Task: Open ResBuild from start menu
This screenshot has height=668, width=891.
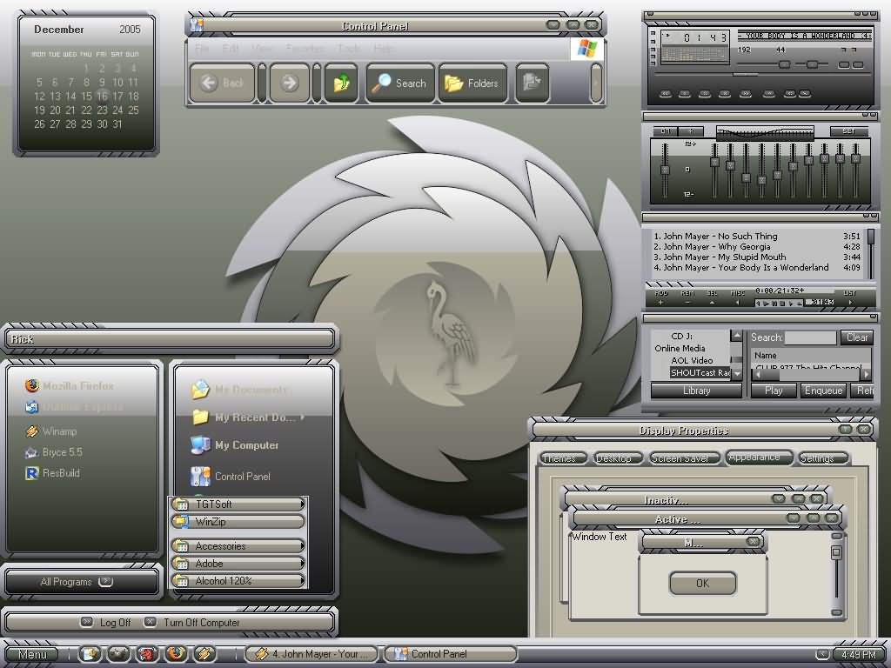Action: [53, 472]
